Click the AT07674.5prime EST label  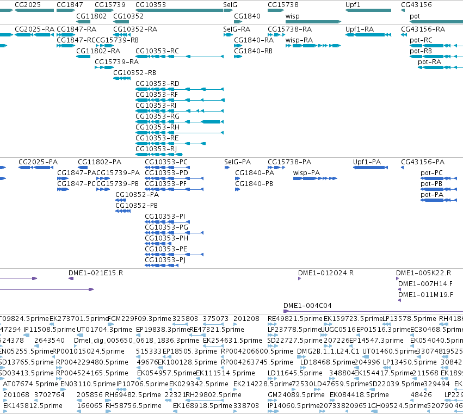30,384
